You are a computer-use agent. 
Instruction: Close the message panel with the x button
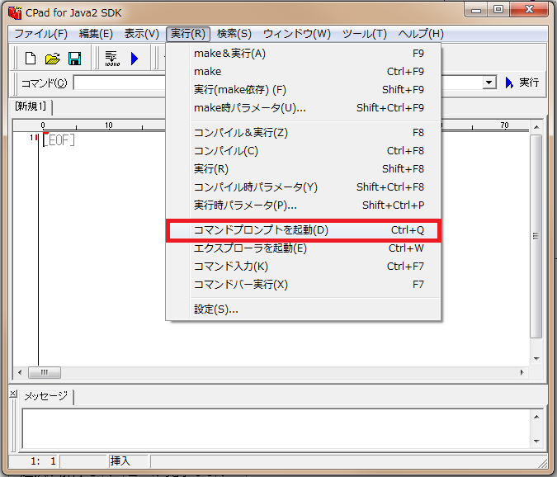12,393
